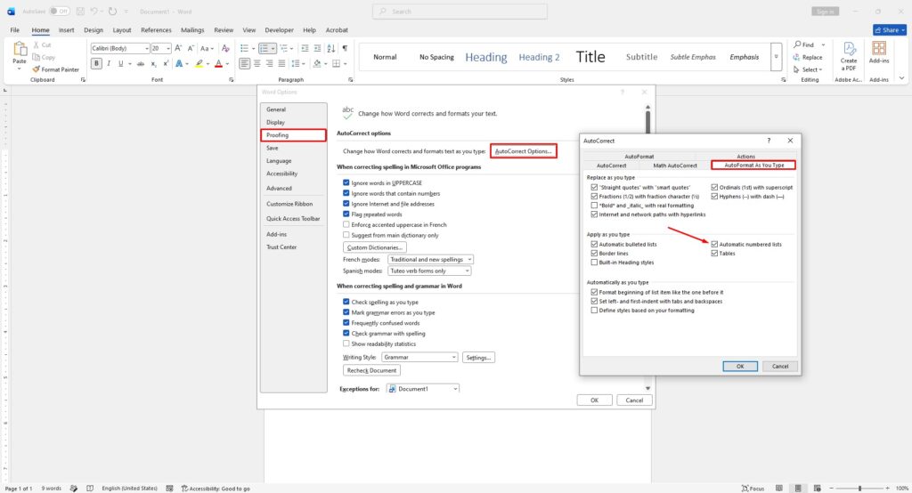Apply Subscript formatting

click(153, 63)
